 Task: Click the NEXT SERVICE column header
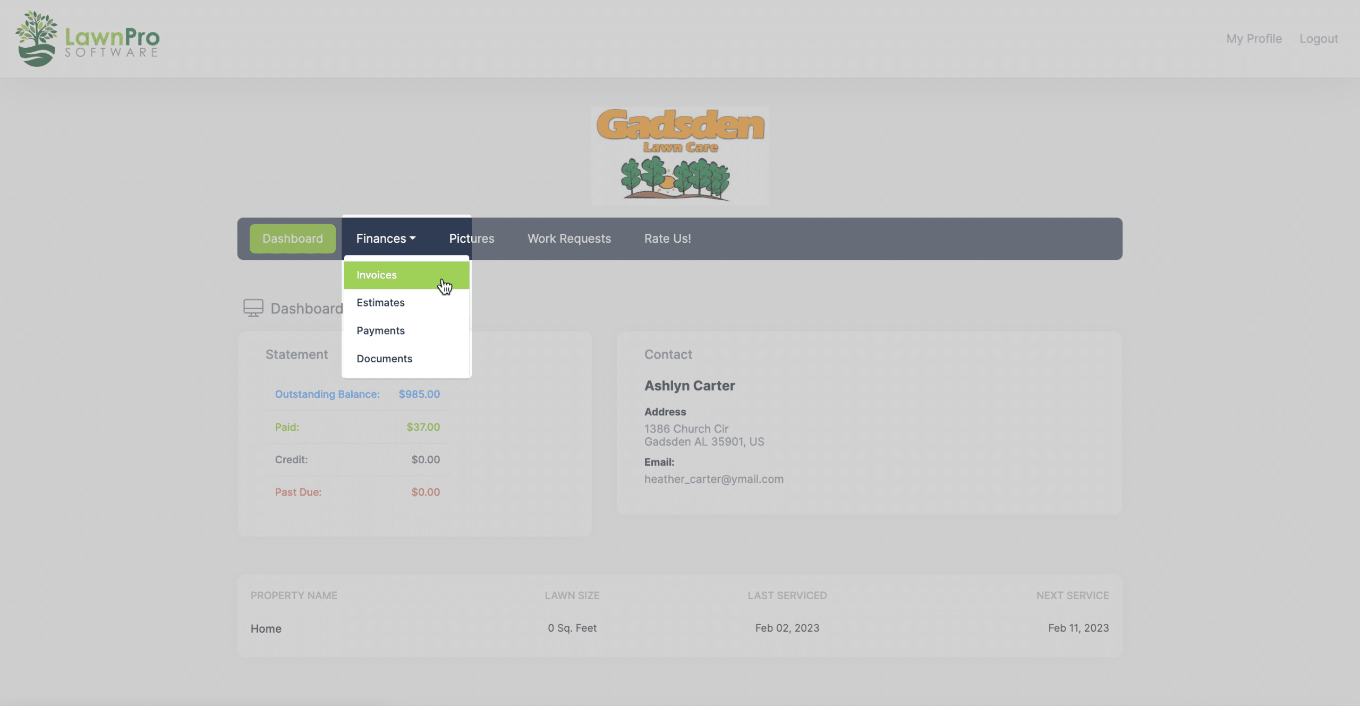(1073, 596)
